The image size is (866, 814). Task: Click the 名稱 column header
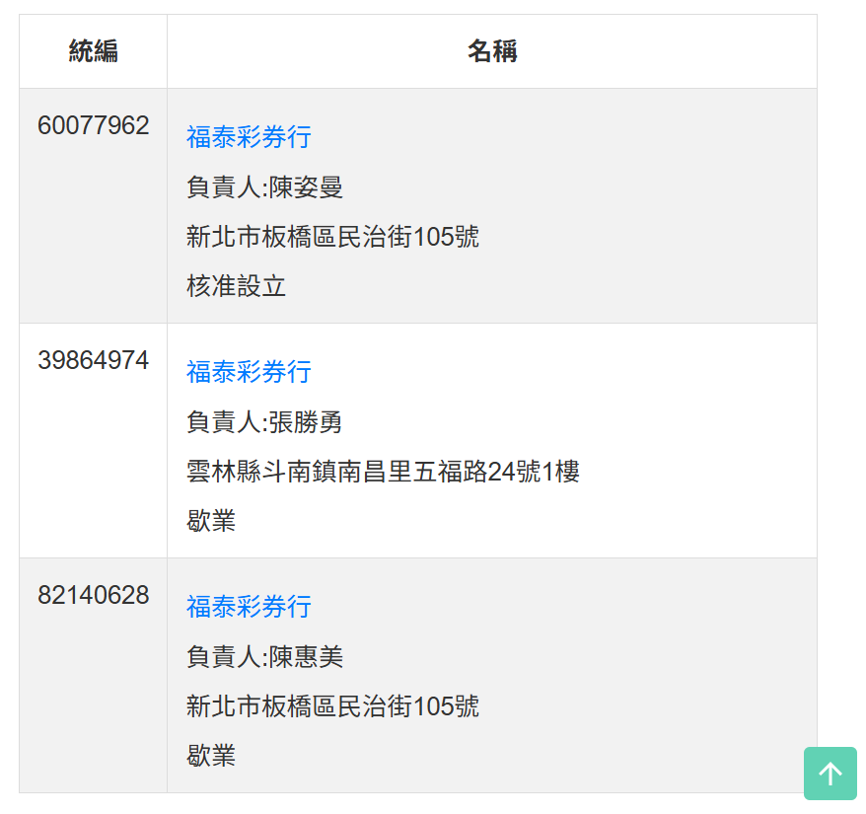click(491, 50)
